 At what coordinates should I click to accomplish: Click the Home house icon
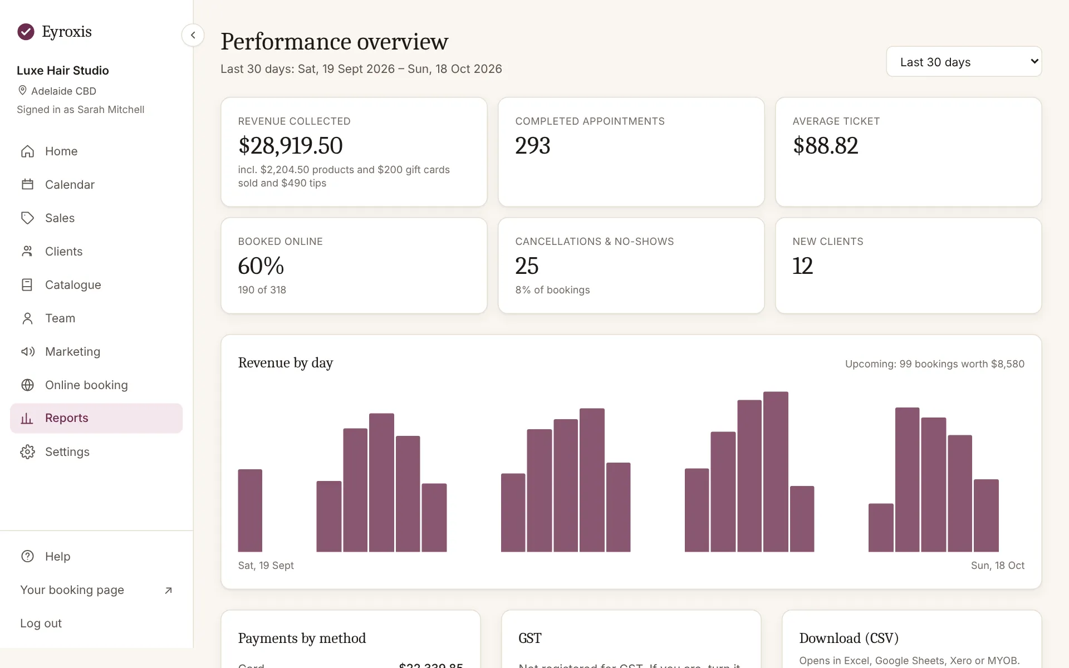click(x=27, y=151)
